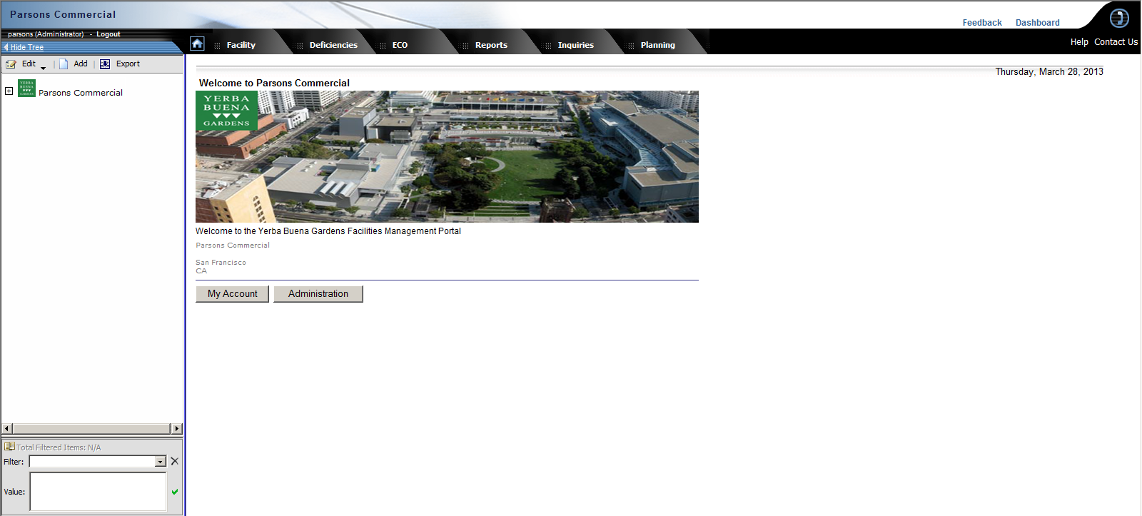Open the Help link
Image resolution: width=1142 pixels, height=516 pixels.
click(1079, 42)
